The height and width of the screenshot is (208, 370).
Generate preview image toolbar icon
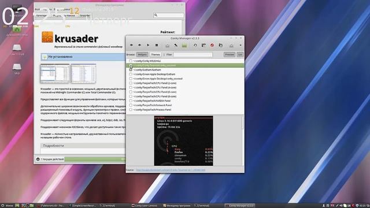tap(203, 45)
